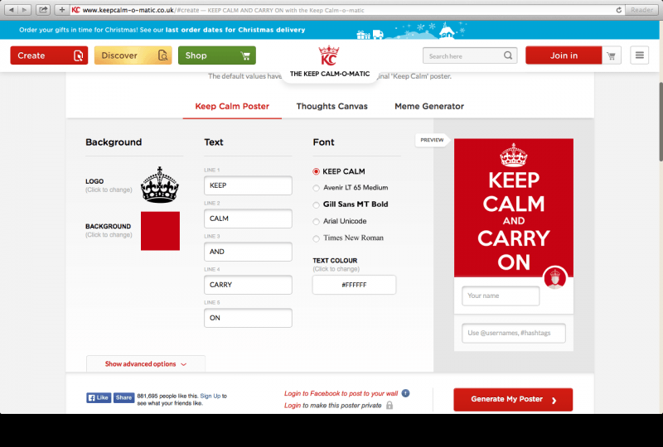Edit the Line 2 CALM field
Screen dimensions: 663x447
(x=248, y=219)
